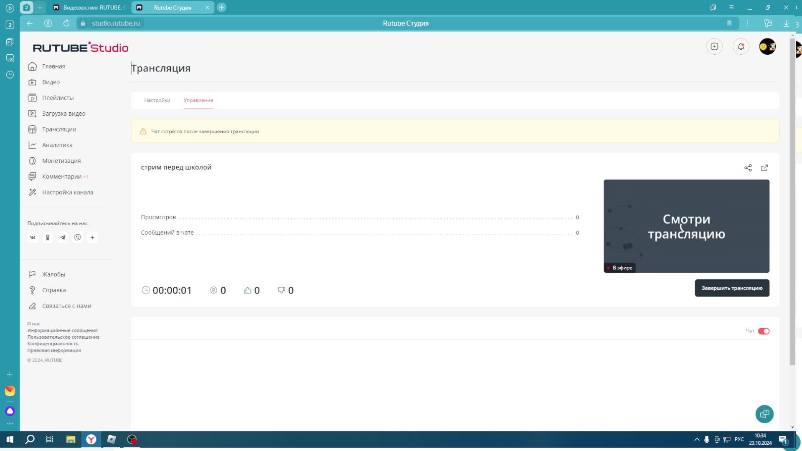Viewport: 802px width, 451px height.
Task: Click the Смотри трансляцию preview thumbnail
Action: [x=686, y=226]
